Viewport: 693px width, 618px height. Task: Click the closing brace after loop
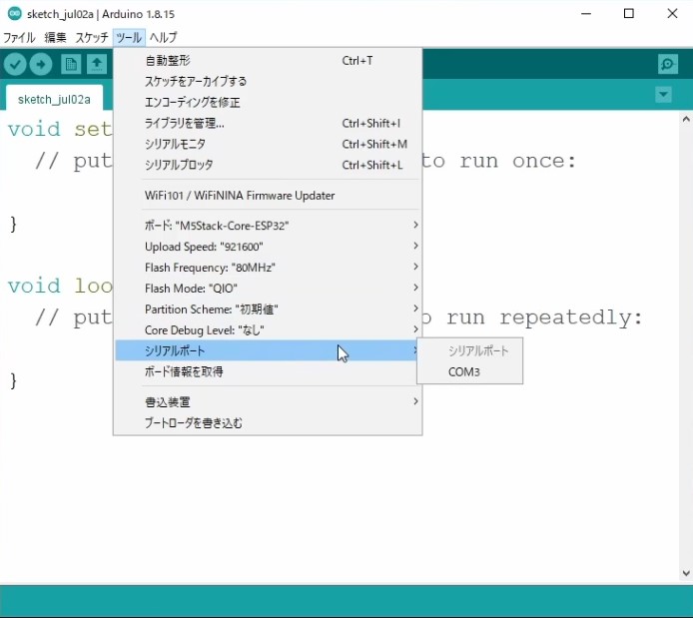click(14, 380)
